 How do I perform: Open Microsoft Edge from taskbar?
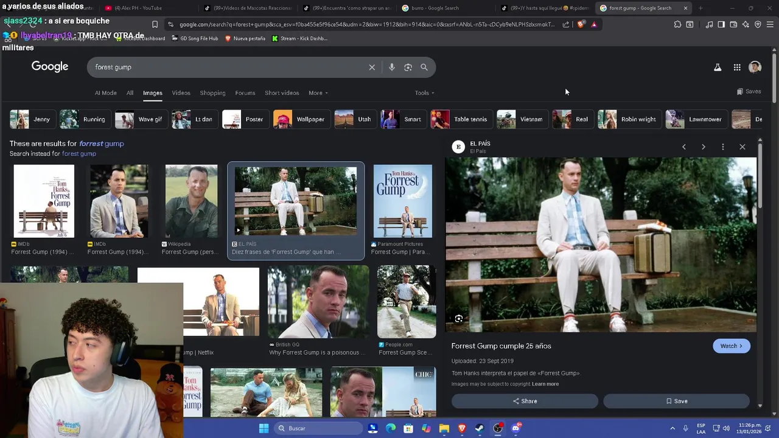click(x=391, y=428)
